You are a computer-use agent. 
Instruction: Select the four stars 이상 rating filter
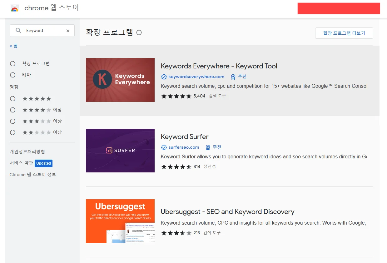[x=13, y=110]
